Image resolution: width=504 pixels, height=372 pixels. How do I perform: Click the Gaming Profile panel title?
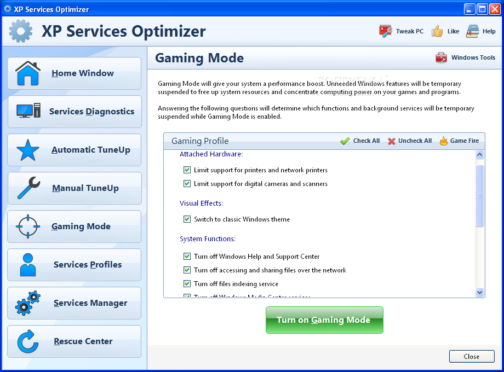(200, 141)
